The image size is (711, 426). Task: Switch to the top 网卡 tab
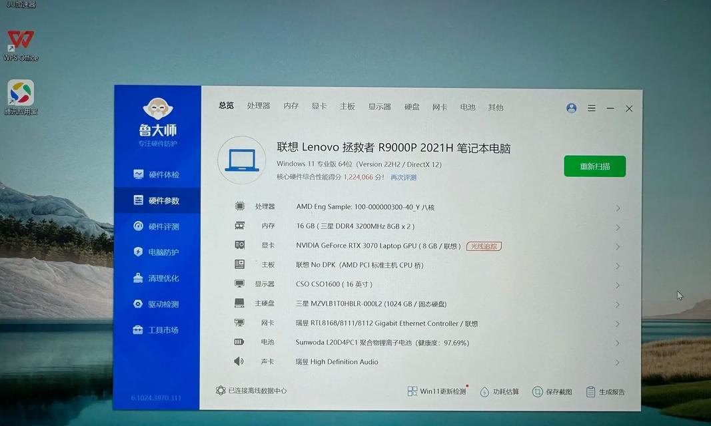point(440,107)
